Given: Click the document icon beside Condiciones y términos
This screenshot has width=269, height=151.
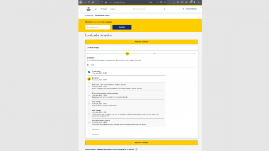Looking at the screenshot, I should (x=136, y=149).
